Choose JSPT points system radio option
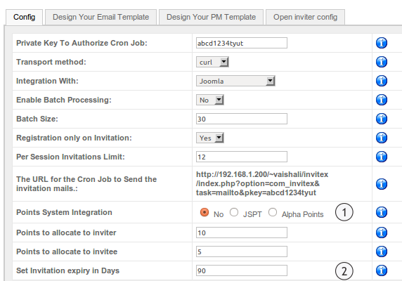This screenshot has height=281, width=402. pyautogui.click(x=234, y=212)
